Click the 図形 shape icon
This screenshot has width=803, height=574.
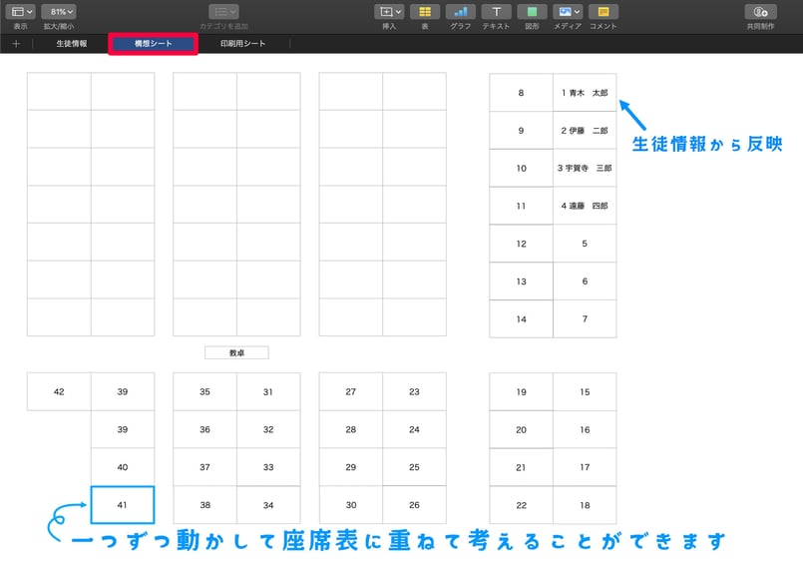(x=532, y=12)
